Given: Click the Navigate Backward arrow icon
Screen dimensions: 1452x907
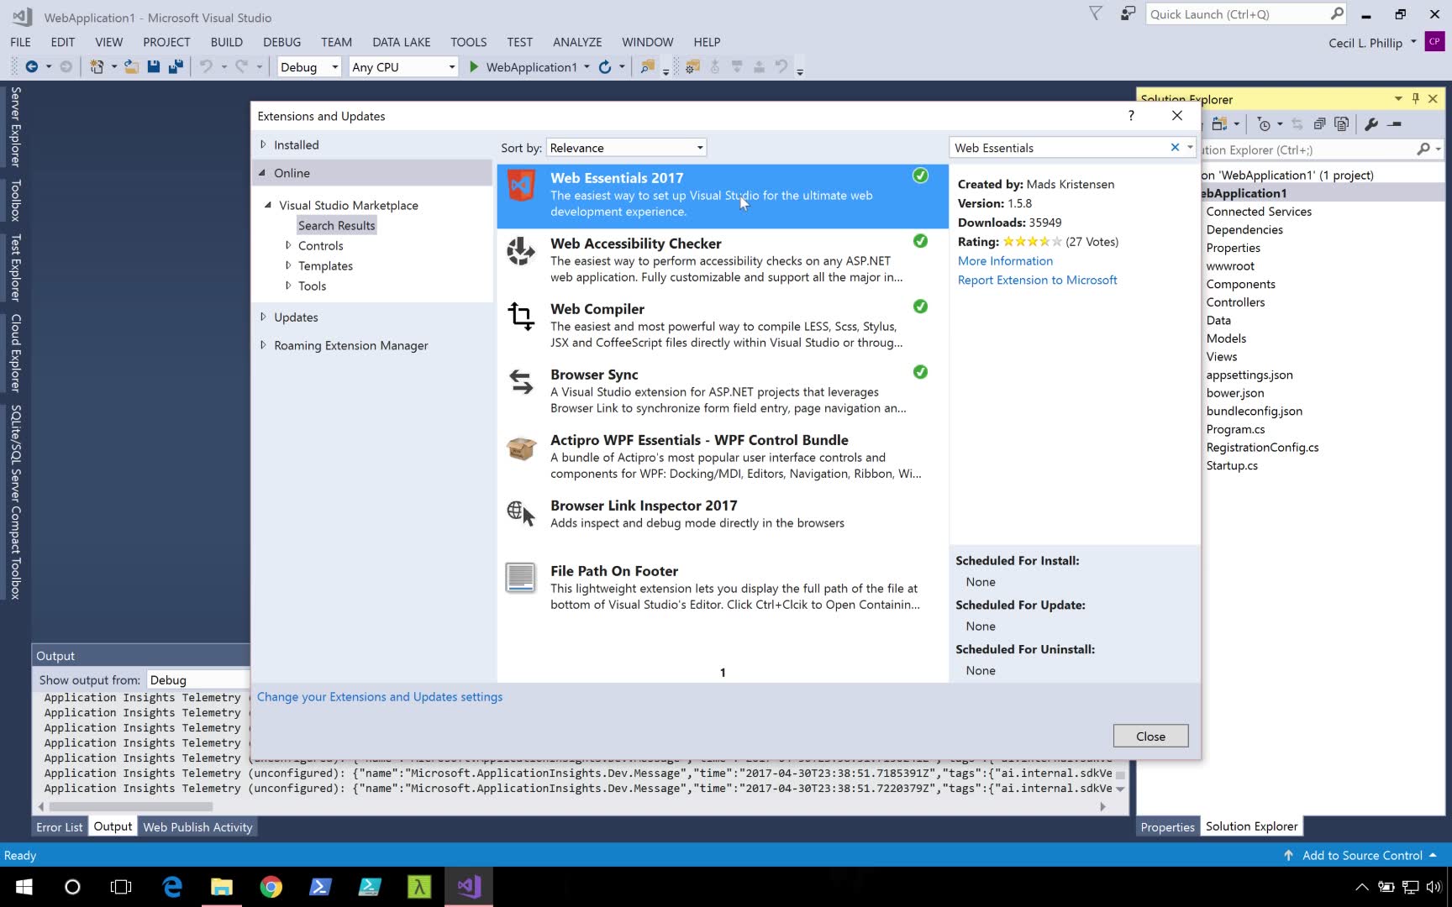Looking at the screenshot, I should 32,67.
